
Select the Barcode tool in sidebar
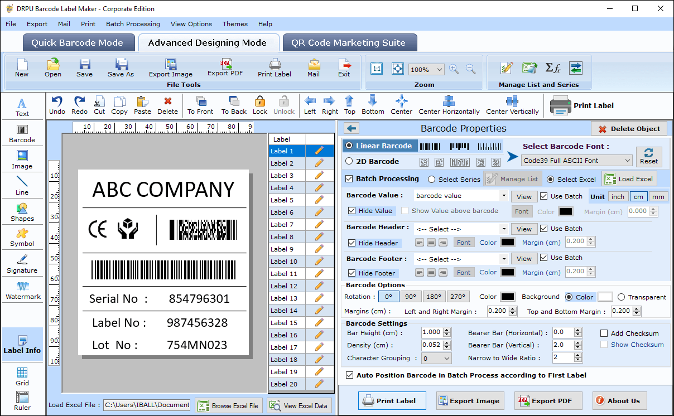22,133
